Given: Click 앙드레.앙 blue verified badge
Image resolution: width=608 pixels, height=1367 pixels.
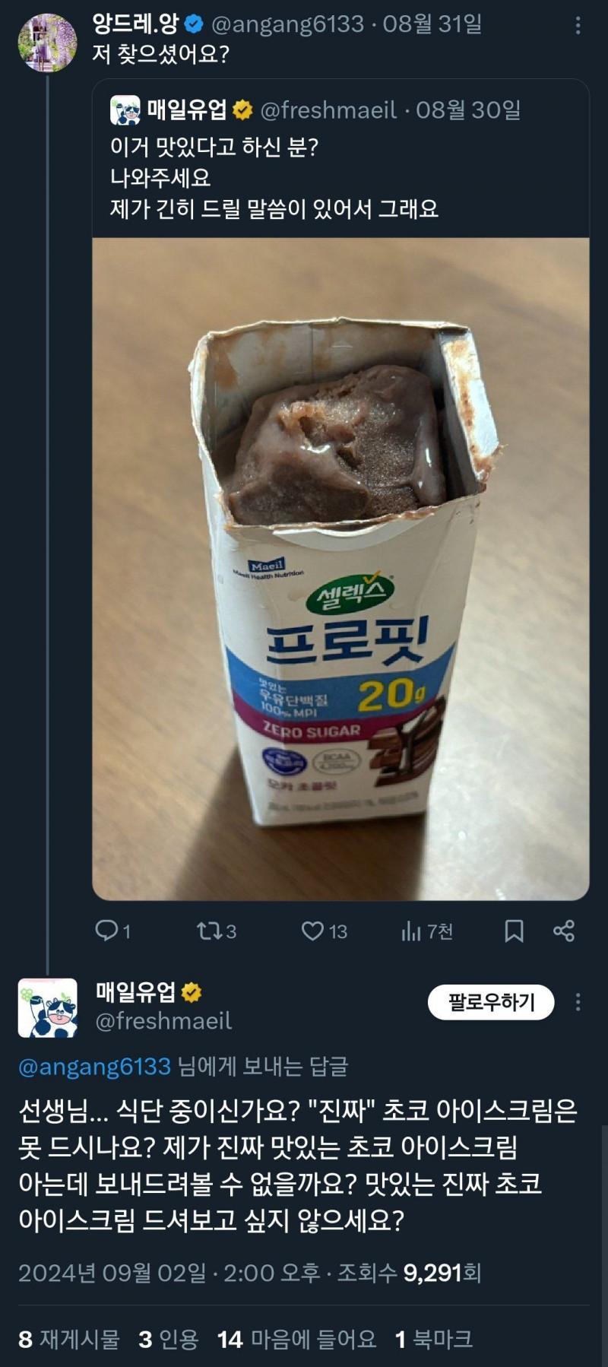Looking at the screenshot, I should [x=195, y=24].
